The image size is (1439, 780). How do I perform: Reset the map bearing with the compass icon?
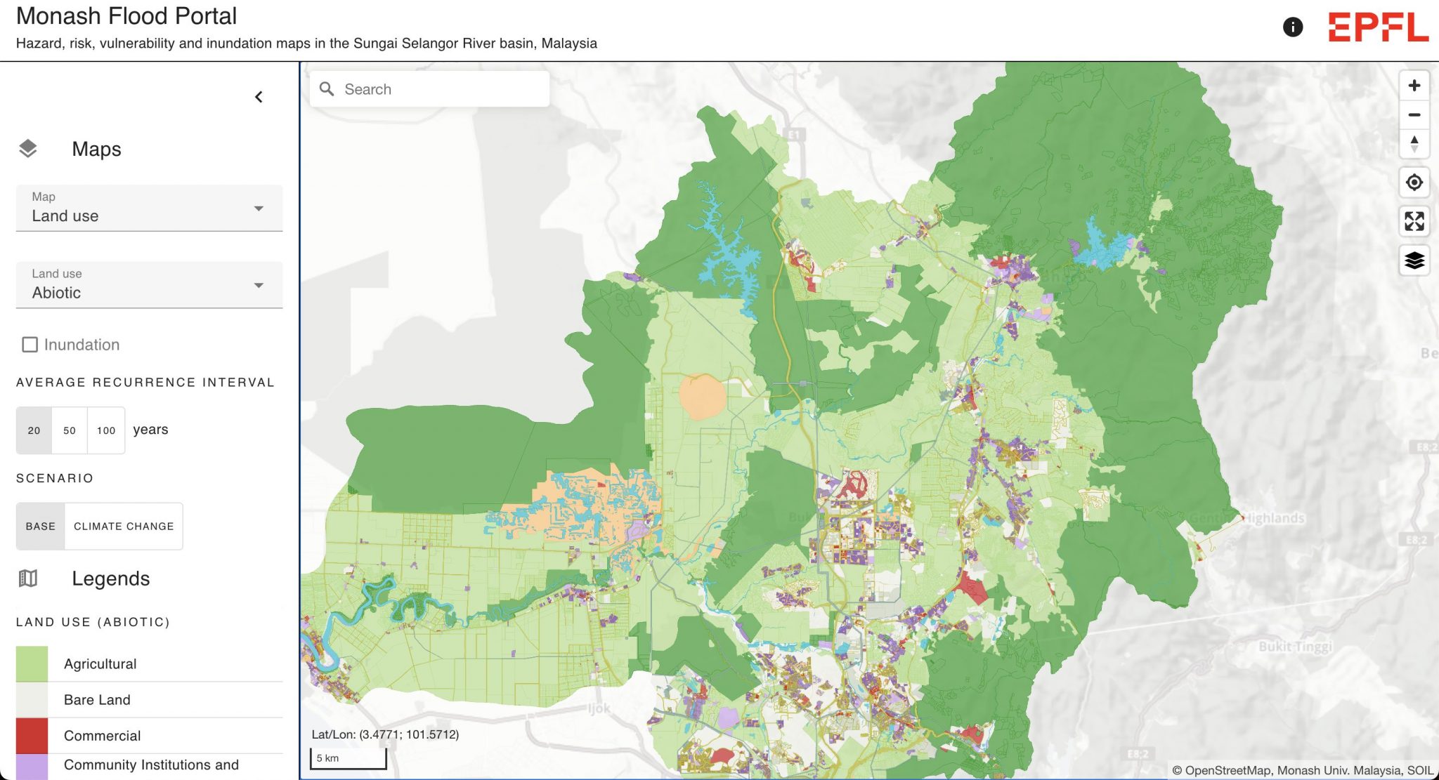point(1414,143)
